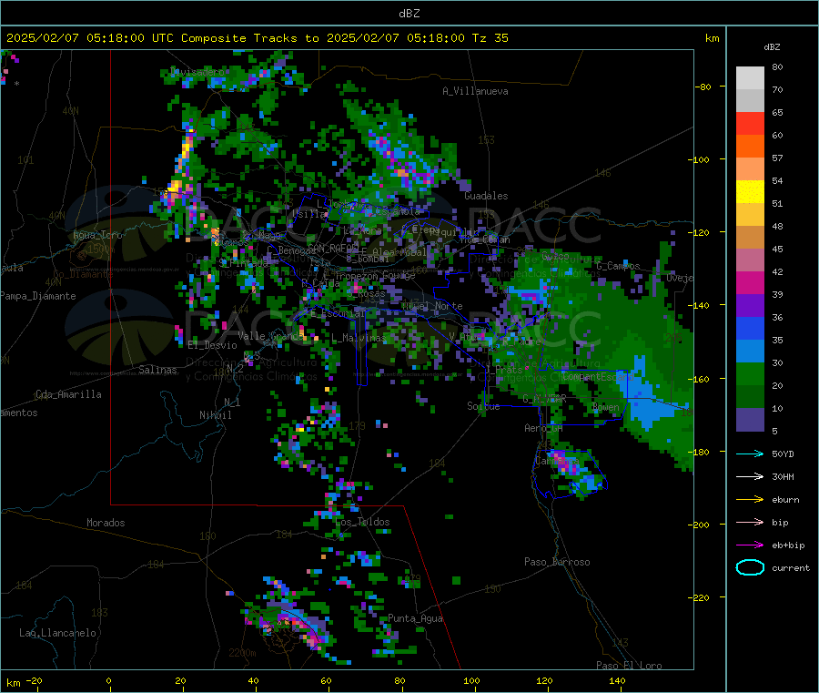Click the 'L_Malvinas' map label
Image resolution: width=819 pixels, height=693 pixels.
point(359,338)
